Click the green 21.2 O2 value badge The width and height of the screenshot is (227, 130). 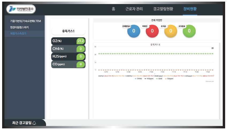click(x=81, y=41)
